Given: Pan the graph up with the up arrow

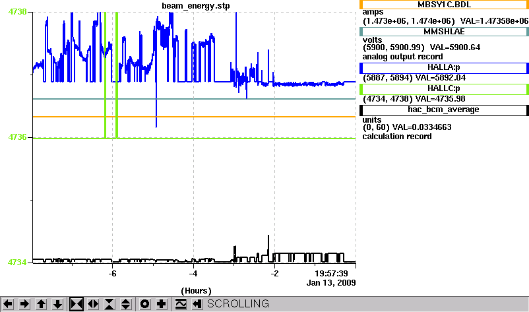Looking at the screenshot, I should tap(41, 304).
